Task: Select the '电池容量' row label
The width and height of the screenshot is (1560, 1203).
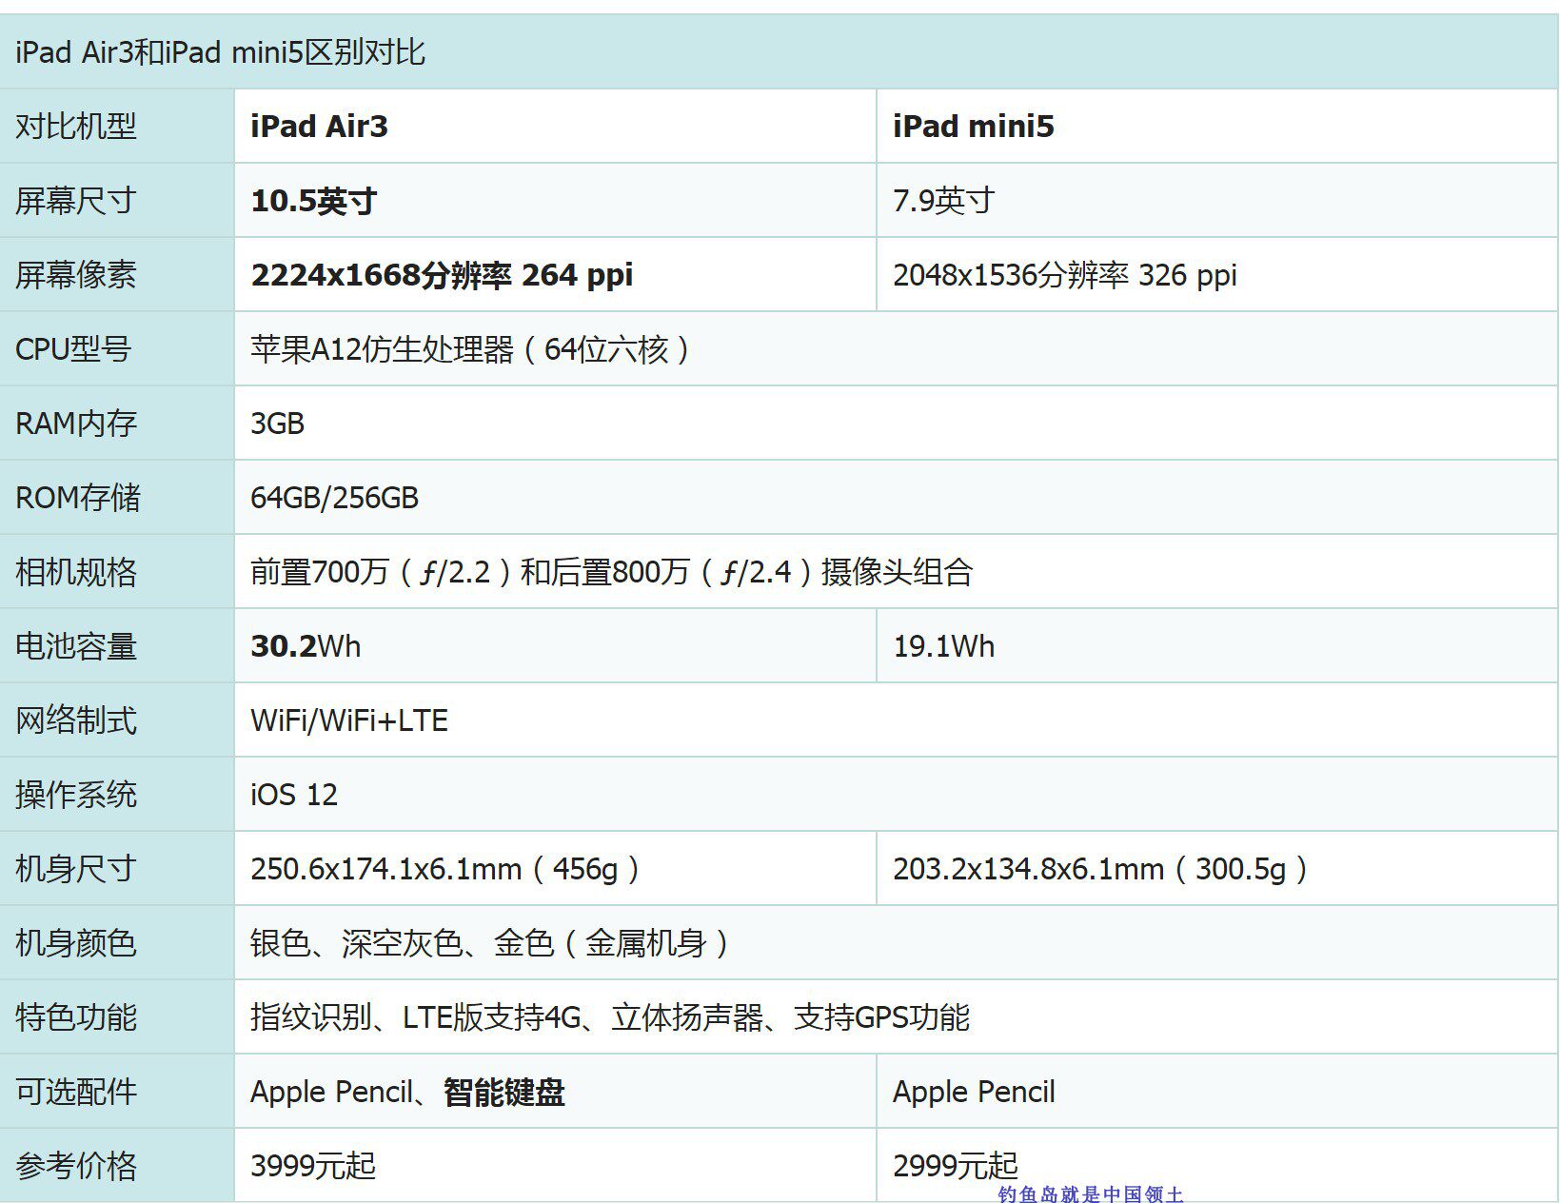Action: pos(76,645)
